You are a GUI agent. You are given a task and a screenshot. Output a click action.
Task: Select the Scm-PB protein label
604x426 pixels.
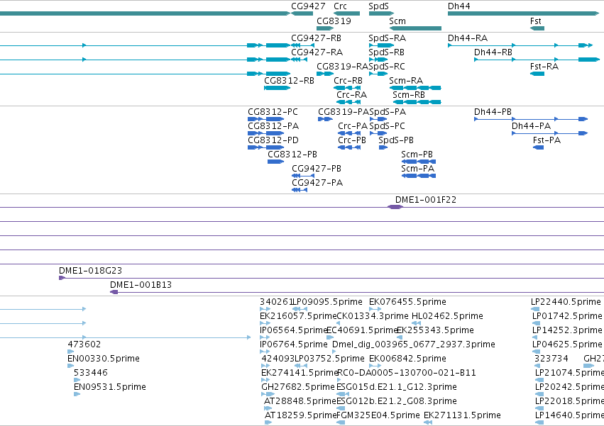(417, 155)
